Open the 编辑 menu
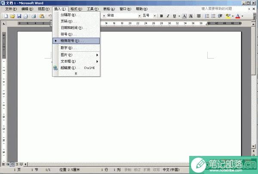258x174 pixels. [27, 9]
